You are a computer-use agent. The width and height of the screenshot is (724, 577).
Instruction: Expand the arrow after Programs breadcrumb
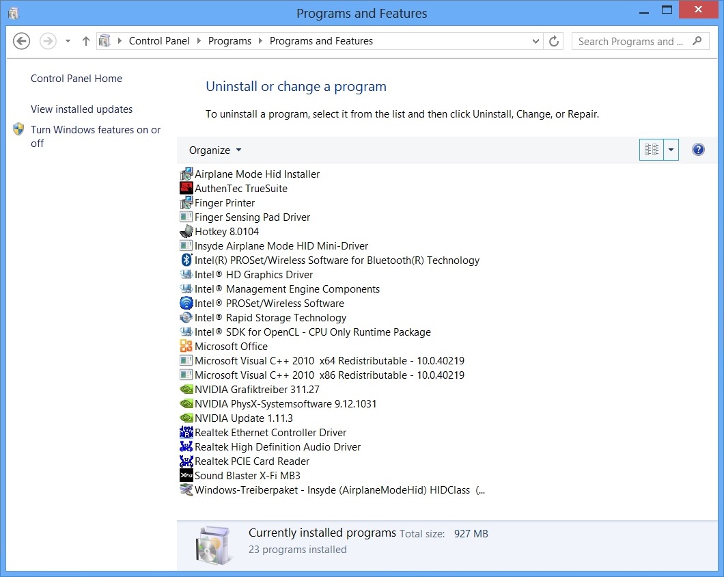[260, 41]
